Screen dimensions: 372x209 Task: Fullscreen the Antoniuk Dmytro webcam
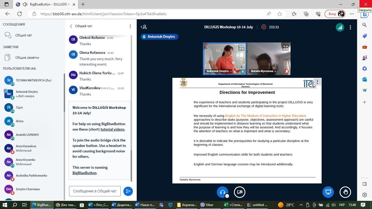pos(241,48)
